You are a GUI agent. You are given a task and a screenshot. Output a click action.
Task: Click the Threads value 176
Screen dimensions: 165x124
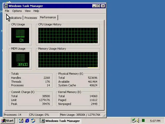47,82
